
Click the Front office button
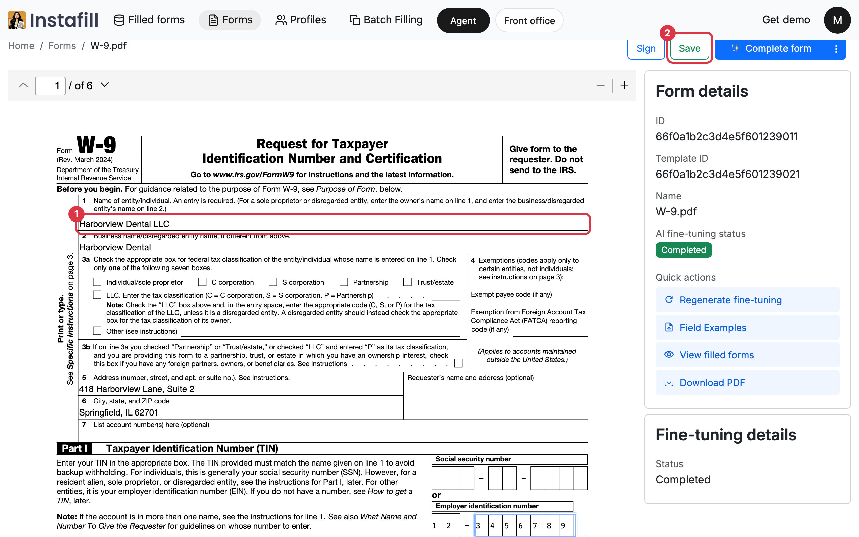(529, 20)
